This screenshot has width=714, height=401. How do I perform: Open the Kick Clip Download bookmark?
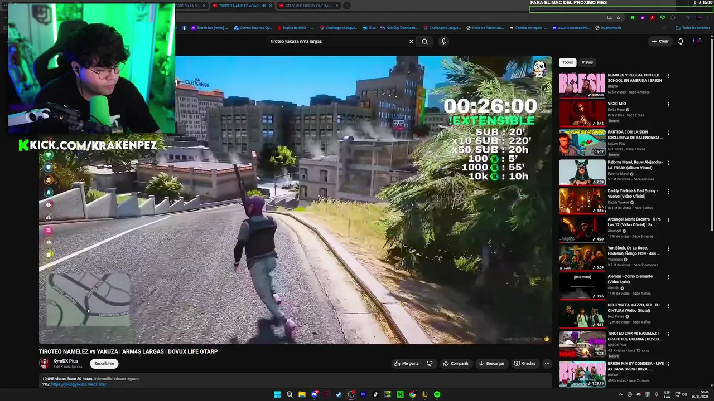pos(398,28)
